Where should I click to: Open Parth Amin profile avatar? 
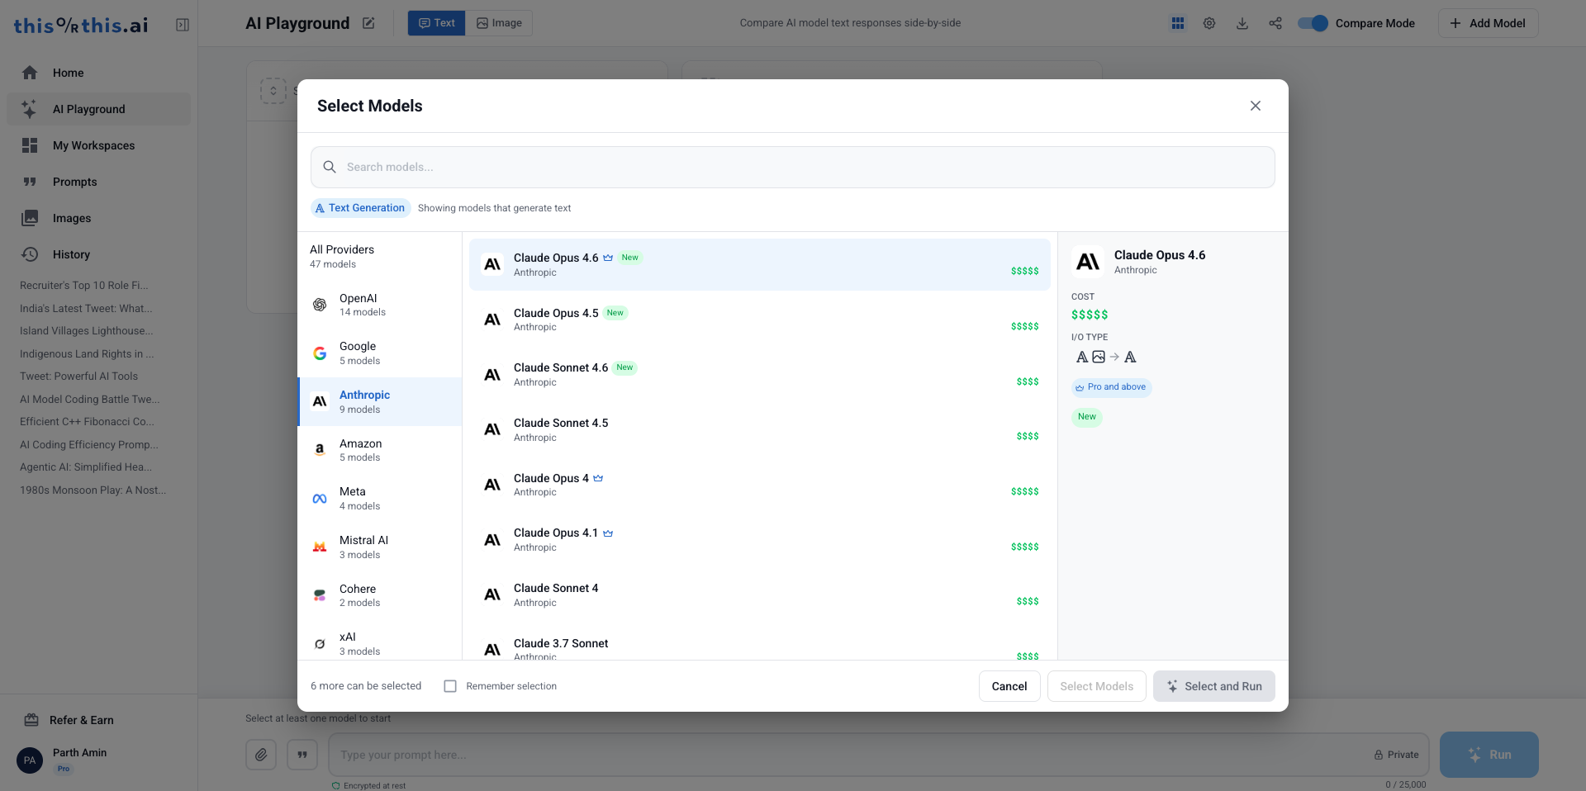30,760
